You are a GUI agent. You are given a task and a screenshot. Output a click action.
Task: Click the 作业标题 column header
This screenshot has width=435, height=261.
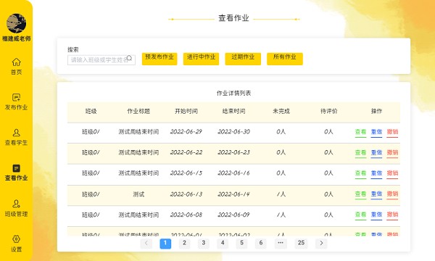tap(138, 111)
